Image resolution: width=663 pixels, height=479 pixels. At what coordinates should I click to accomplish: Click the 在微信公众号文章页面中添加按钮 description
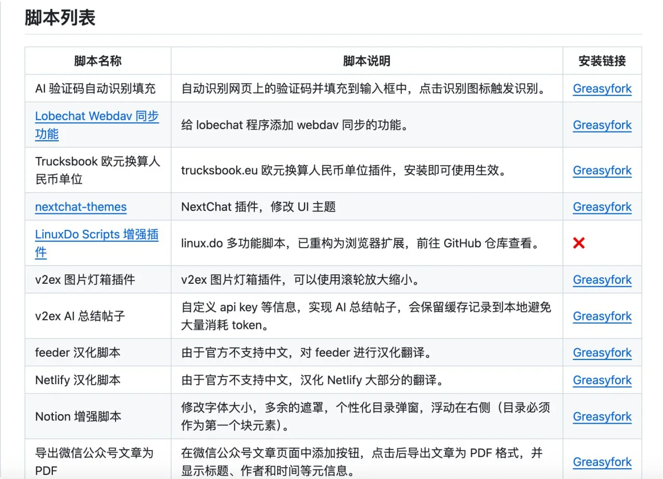pyautogui.click(x=362, y=462)
